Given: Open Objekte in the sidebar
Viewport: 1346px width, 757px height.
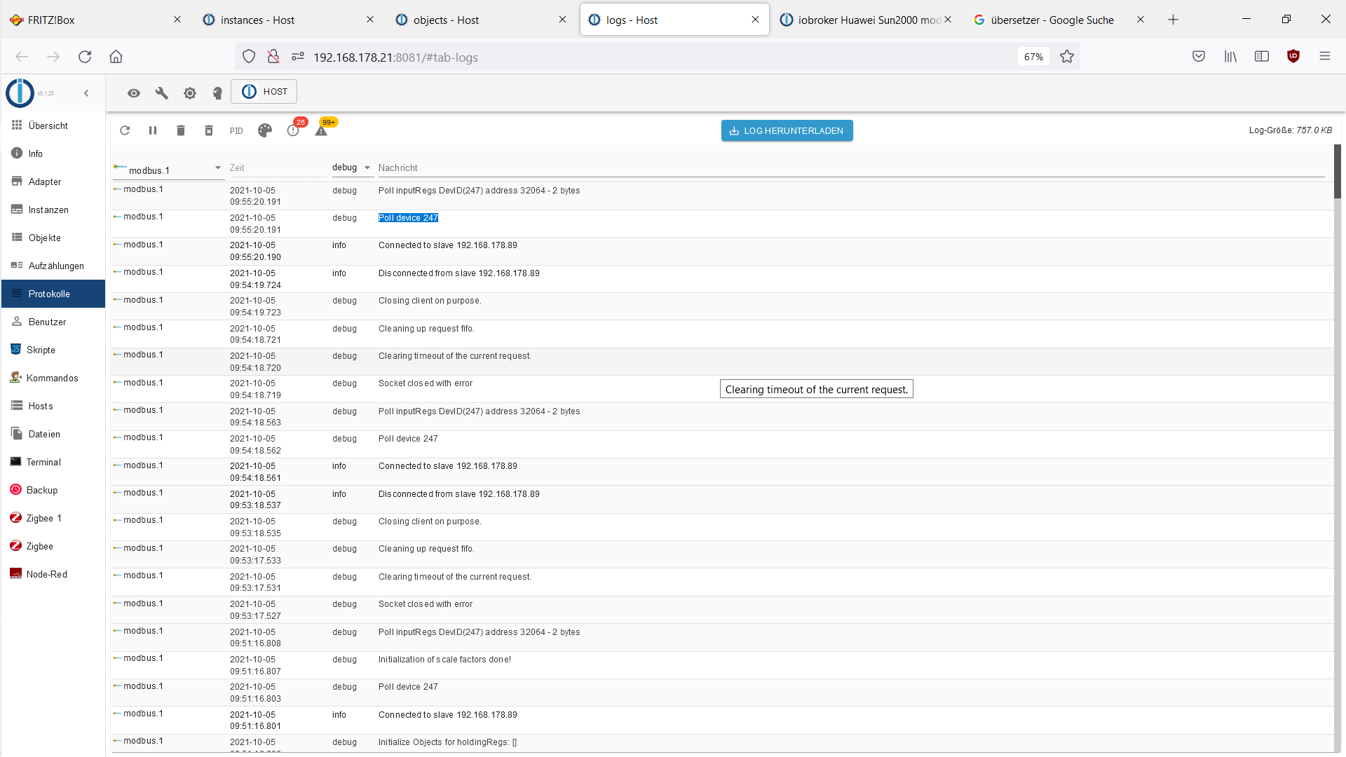Looking at the screenshot, I should (53, 238).
